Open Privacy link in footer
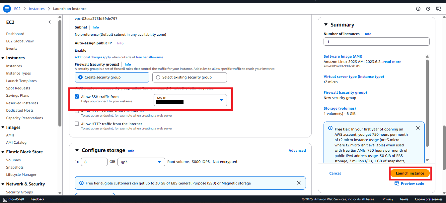The image size is (446, 203). click(x=388, y=199)
